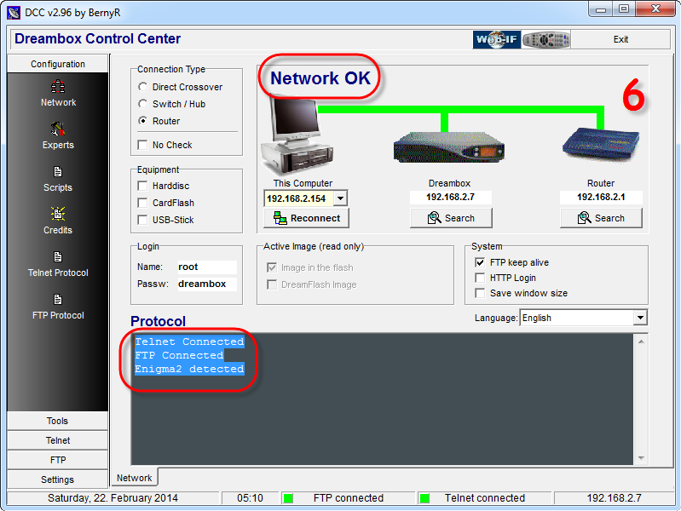Click the 'Telnet Connected' log line
This screenshot has width=681, height=511.
click(x=189, y=342)
